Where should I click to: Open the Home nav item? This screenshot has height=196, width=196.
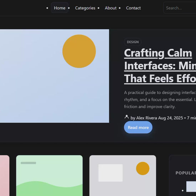click(60, 8)
